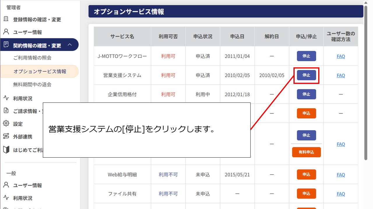Click the person icon beside 管理者 ユーザー情報

pos(6,32)
